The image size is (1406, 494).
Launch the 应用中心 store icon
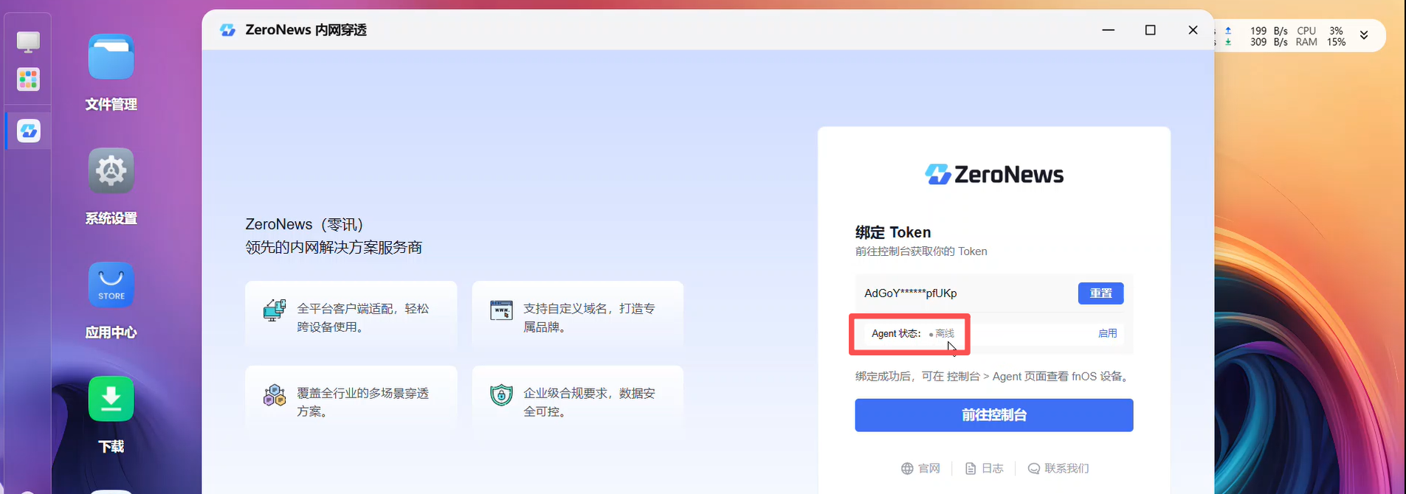[111, 285]
